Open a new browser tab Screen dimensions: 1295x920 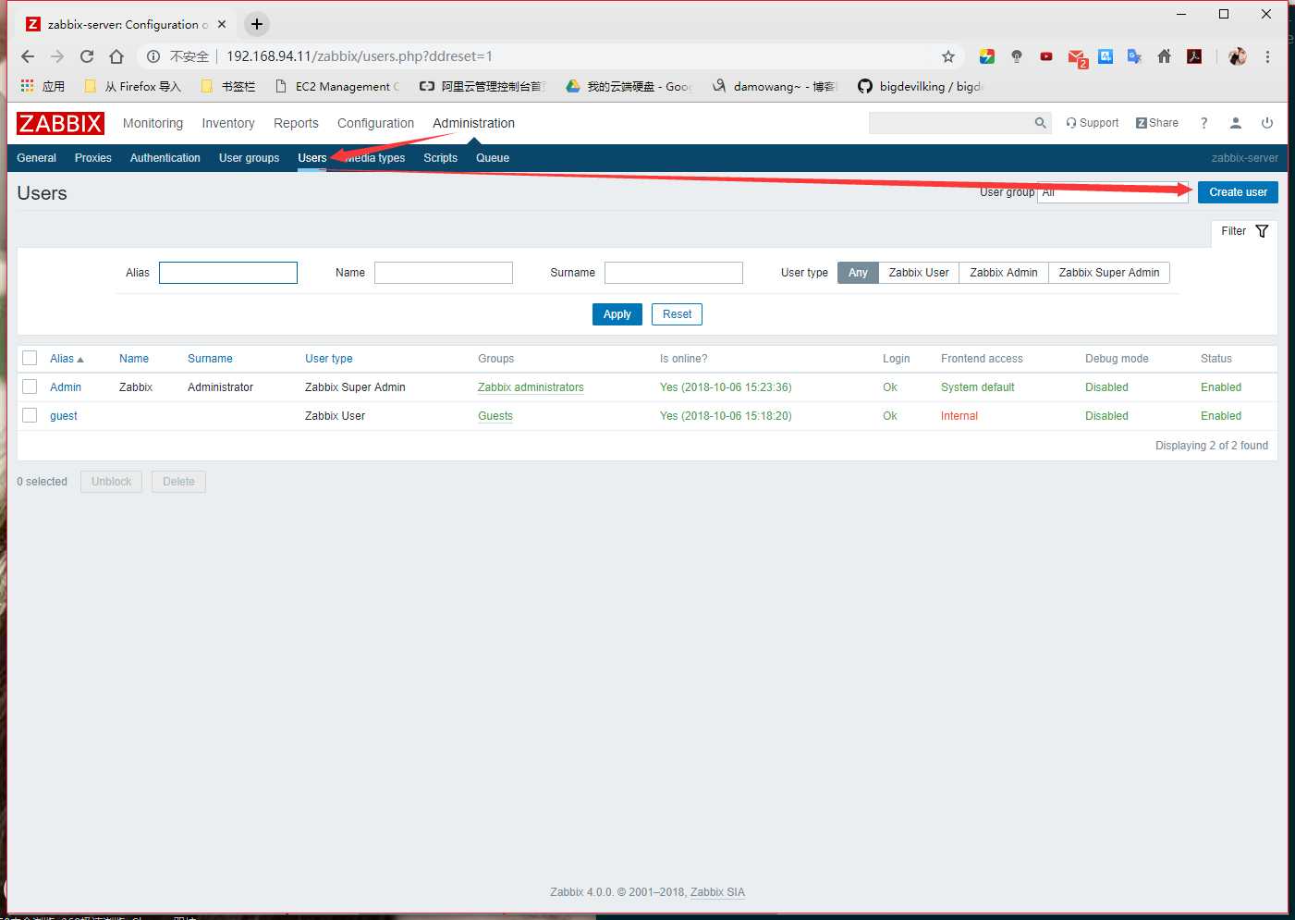click(257, 24)
